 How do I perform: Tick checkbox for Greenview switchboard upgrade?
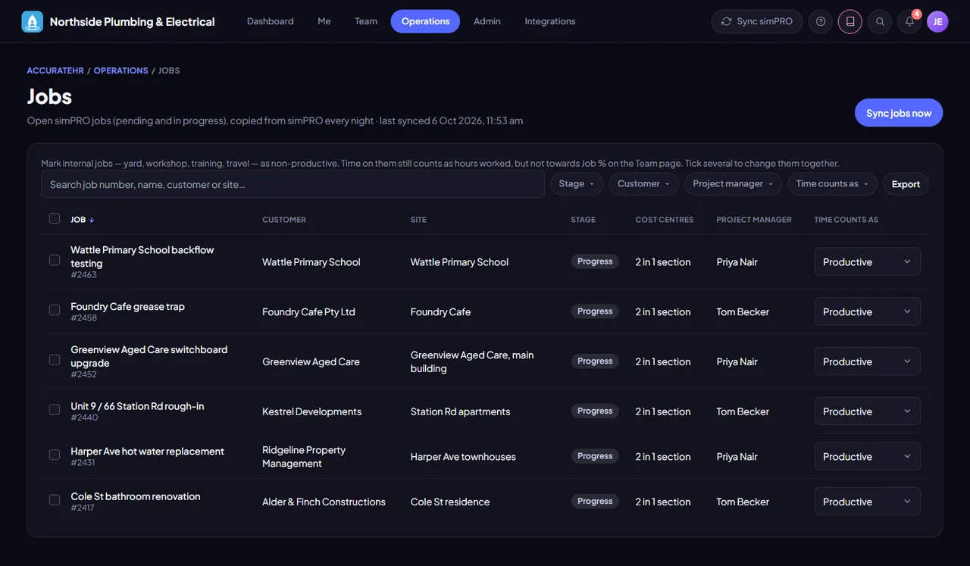pos(55,360)
